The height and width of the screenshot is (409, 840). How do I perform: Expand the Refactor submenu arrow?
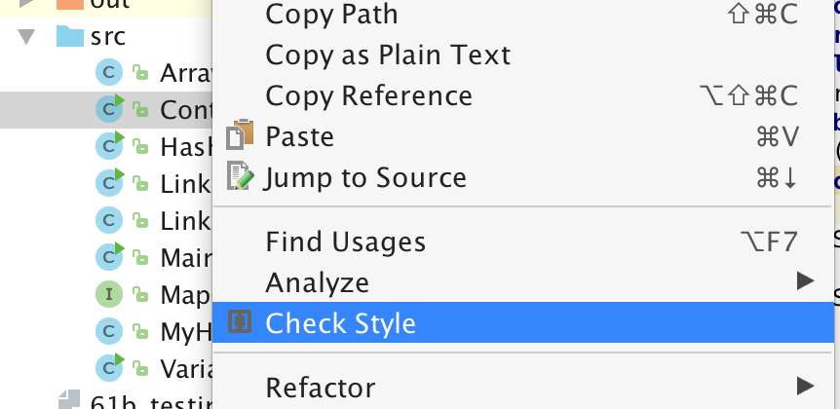tap(804, 386)
